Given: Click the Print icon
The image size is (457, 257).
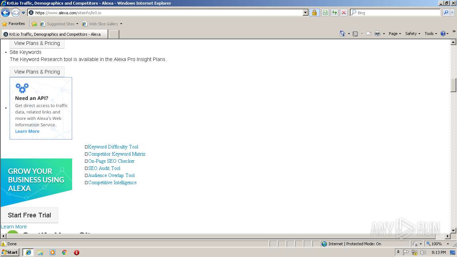Looking at the screenshot, I should point(377,34).
